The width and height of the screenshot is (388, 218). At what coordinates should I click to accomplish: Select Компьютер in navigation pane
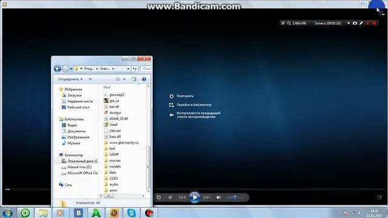click(71, 155)
